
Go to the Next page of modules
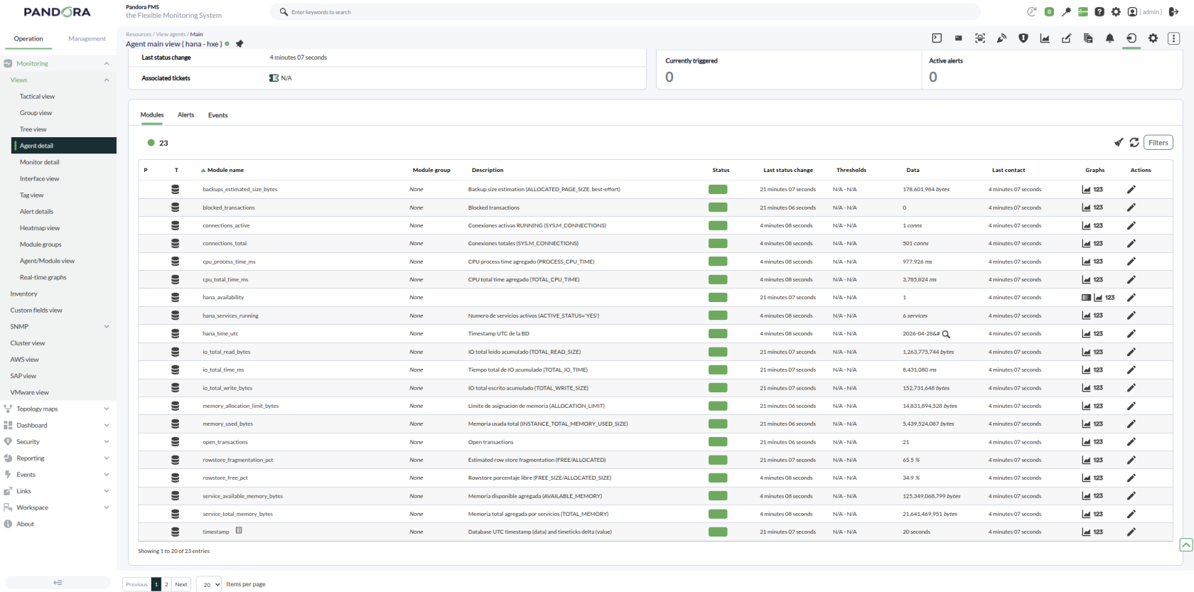click(x=181, y=584)
